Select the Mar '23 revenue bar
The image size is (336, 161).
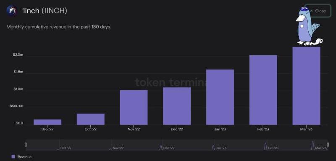pos(306,86)
